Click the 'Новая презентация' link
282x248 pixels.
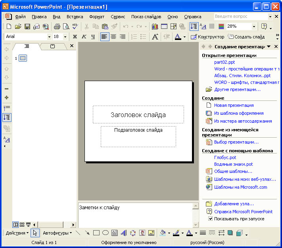(234, 105)
